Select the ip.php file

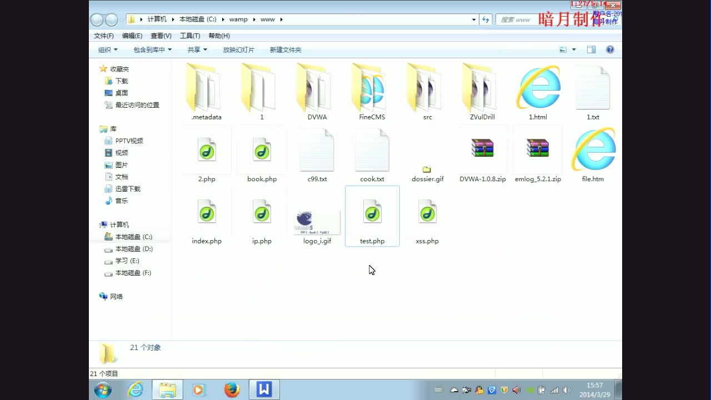pyautogui.click(x=262, y=216)
